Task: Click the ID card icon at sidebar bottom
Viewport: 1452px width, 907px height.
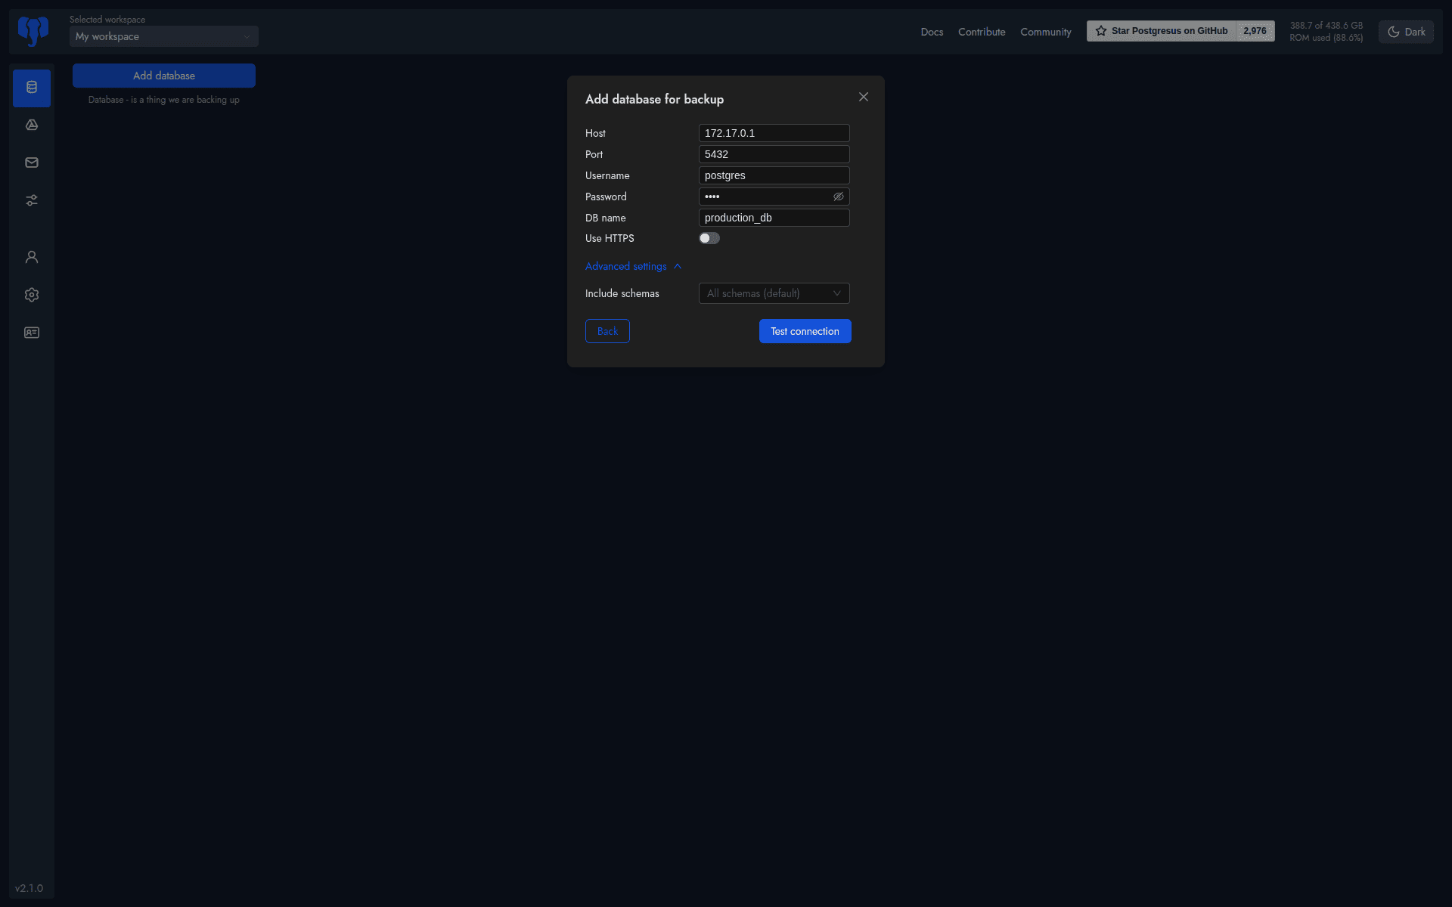Action: tap(31, 333)
